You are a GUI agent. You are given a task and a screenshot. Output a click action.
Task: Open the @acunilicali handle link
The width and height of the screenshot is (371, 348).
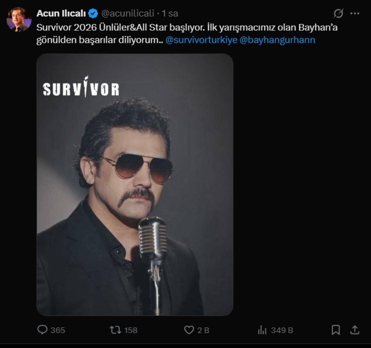pos(127,13)
